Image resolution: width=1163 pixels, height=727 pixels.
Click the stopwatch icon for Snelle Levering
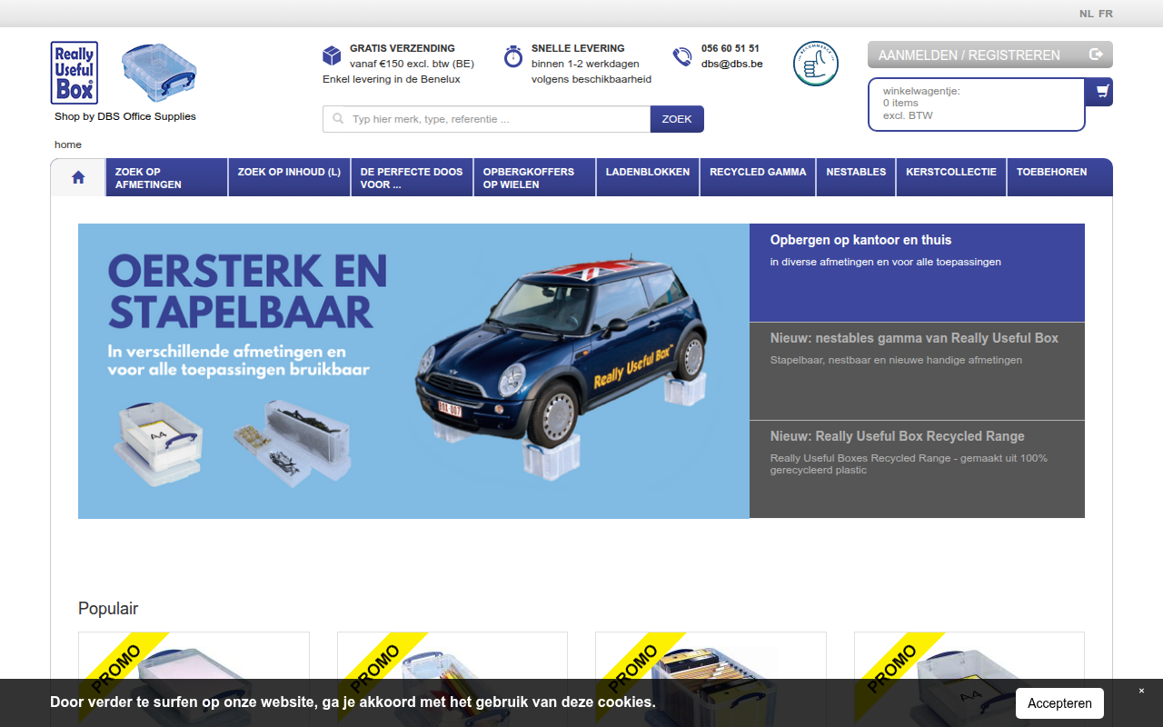point(513,55)
